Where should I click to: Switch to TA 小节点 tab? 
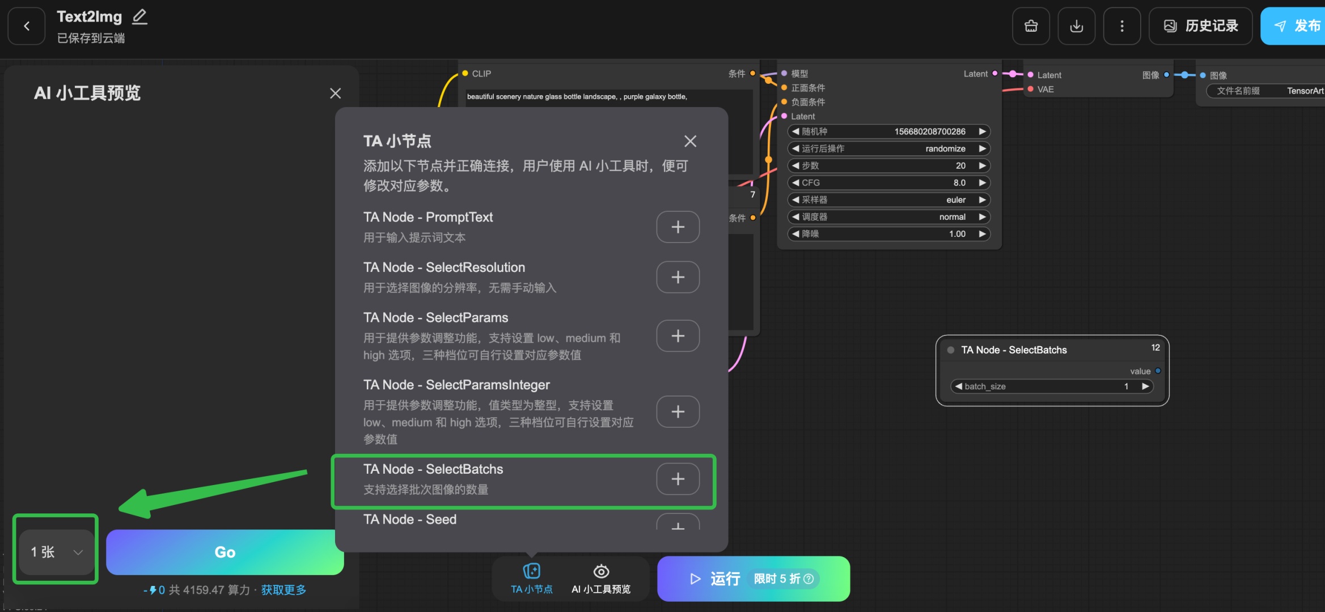point(531,578)
